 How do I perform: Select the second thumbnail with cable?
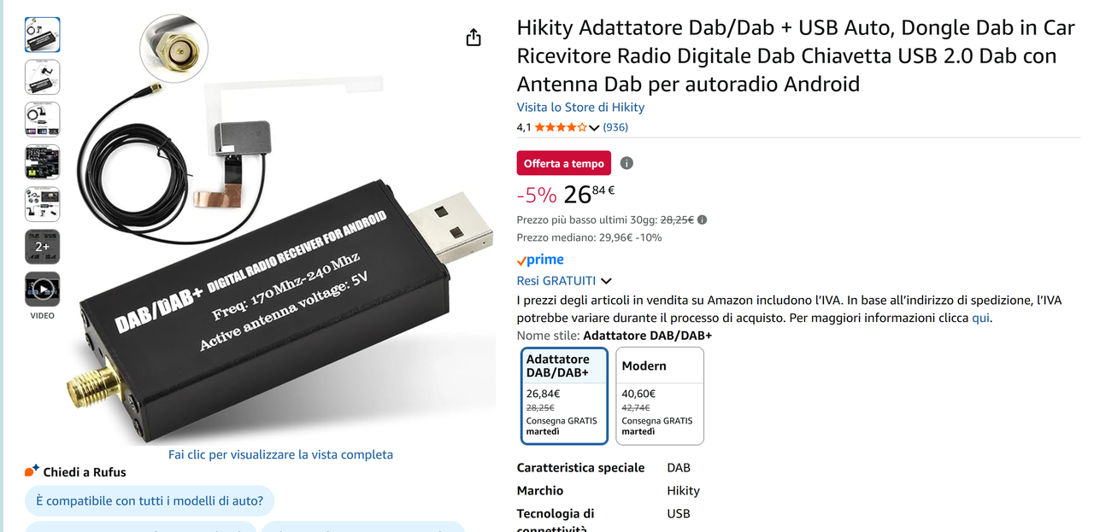pos(42,77)
